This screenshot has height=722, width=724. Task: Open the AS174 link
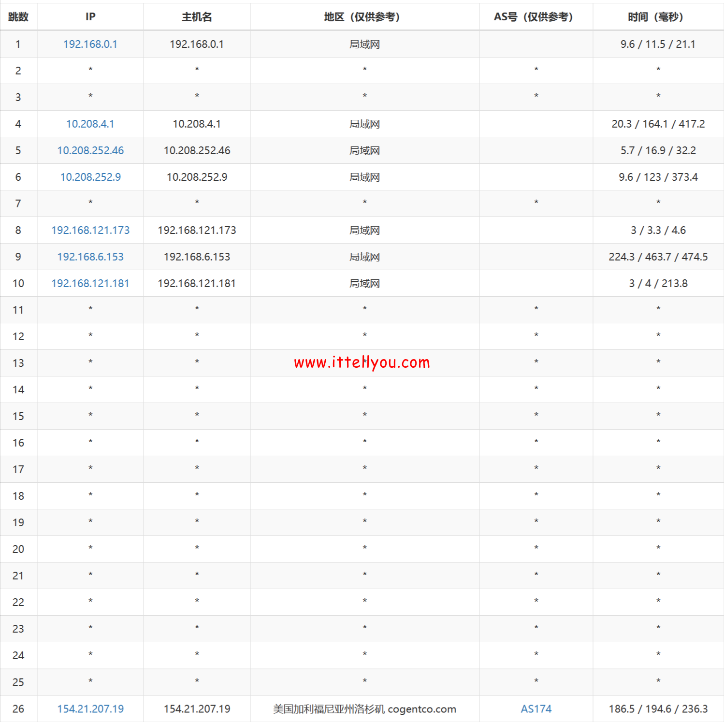pos(536,709)
